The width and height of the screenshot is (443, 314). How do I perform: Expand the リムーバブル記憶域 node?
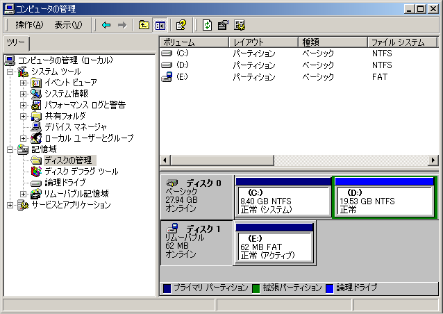point(23,194)
